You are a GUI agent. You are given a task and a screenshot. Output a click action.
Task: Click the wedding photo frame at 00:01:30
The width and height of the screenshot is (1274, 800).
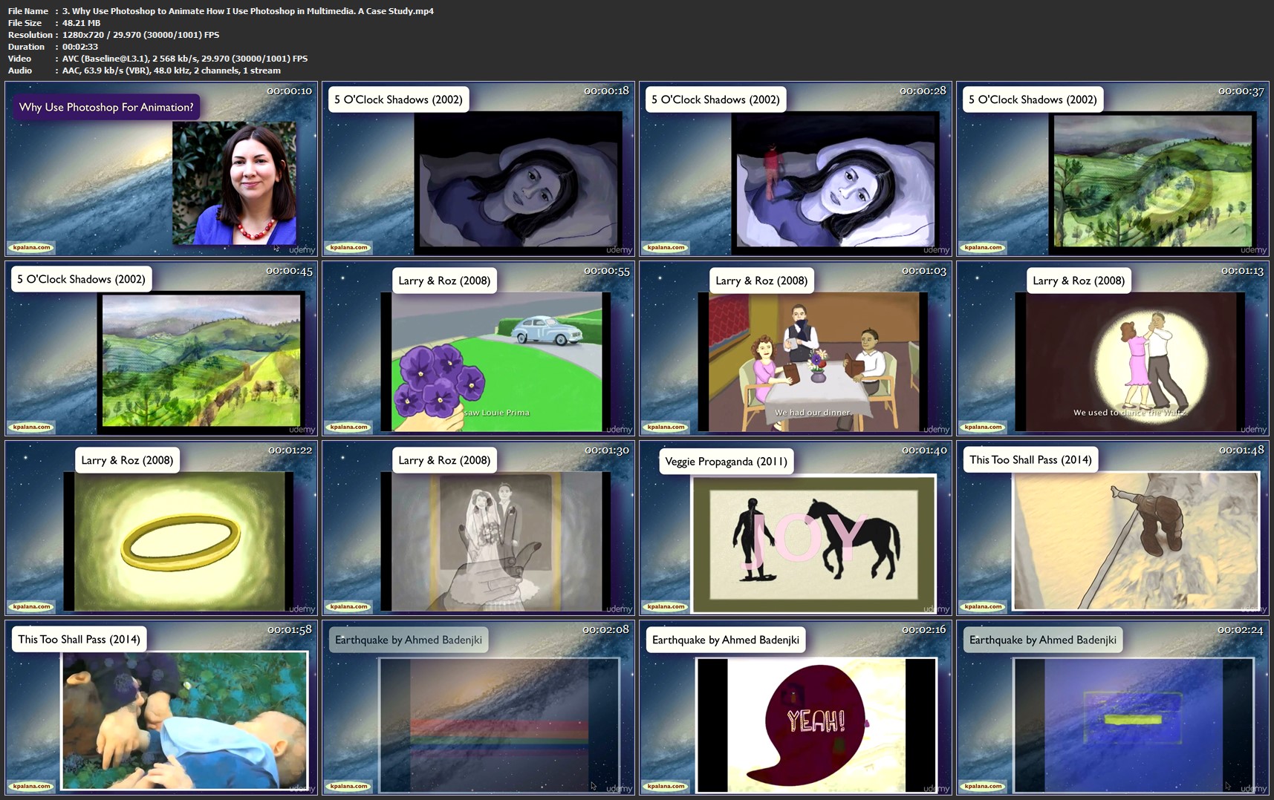pyautogui.click(x=478, y=528)
